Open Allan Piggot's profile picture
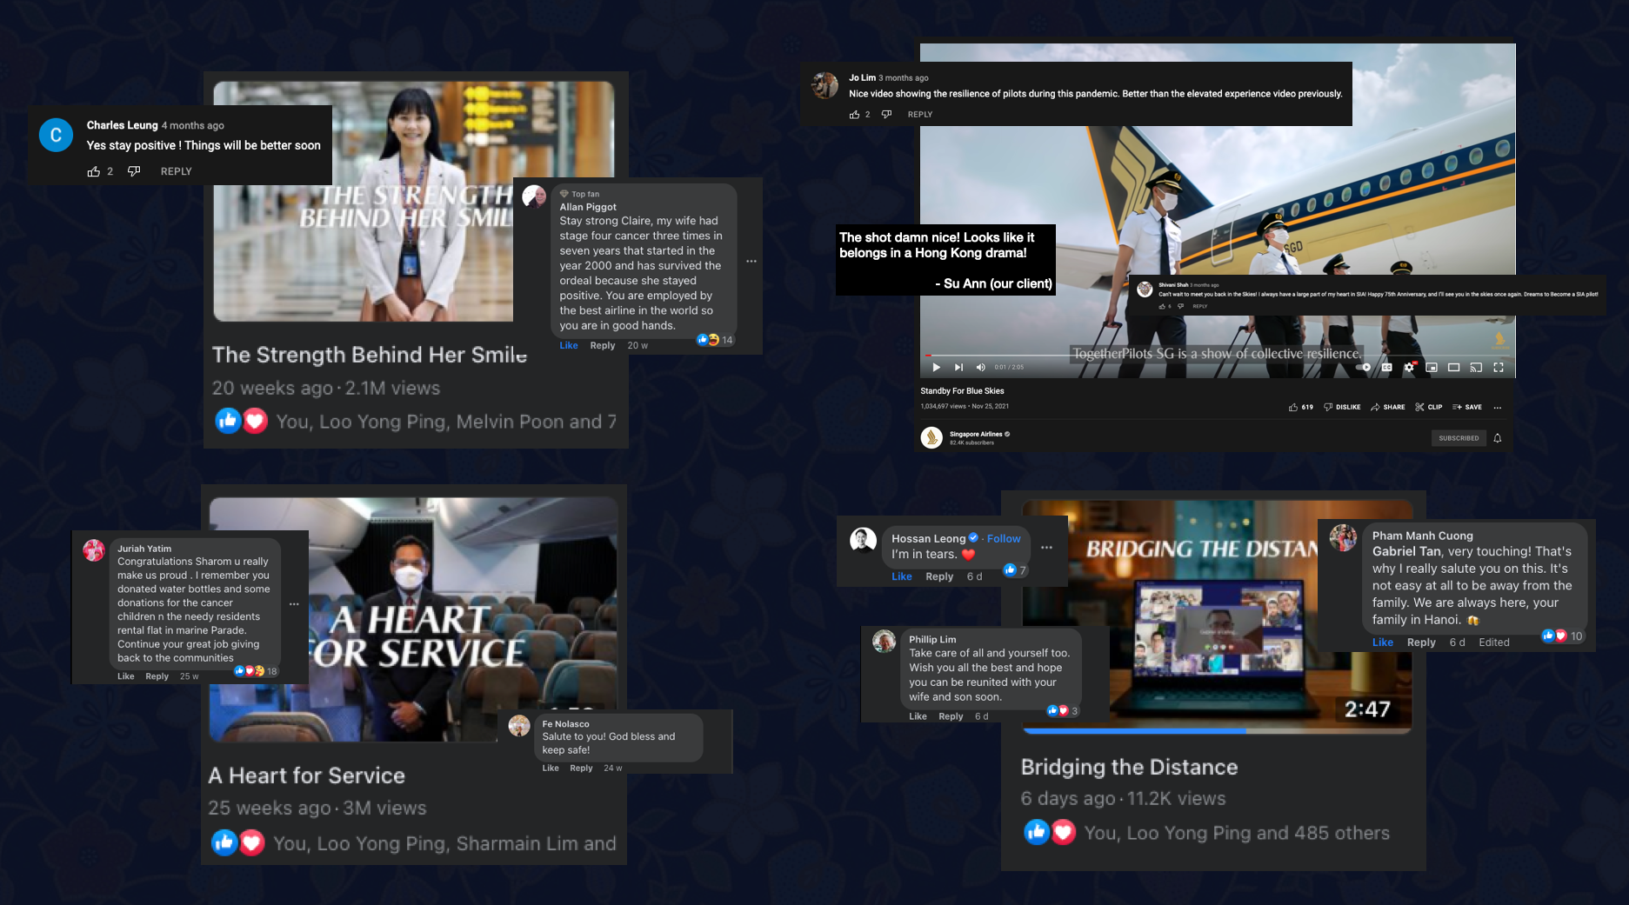The height and width of the screenshot is (905, 1629). point(534,196)
